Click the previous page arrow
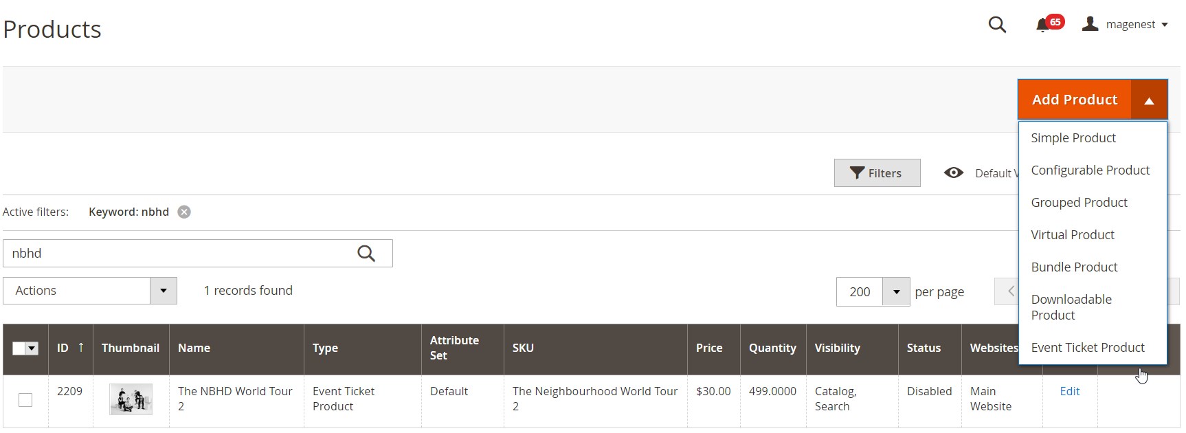 click(x=1011, y=291)
